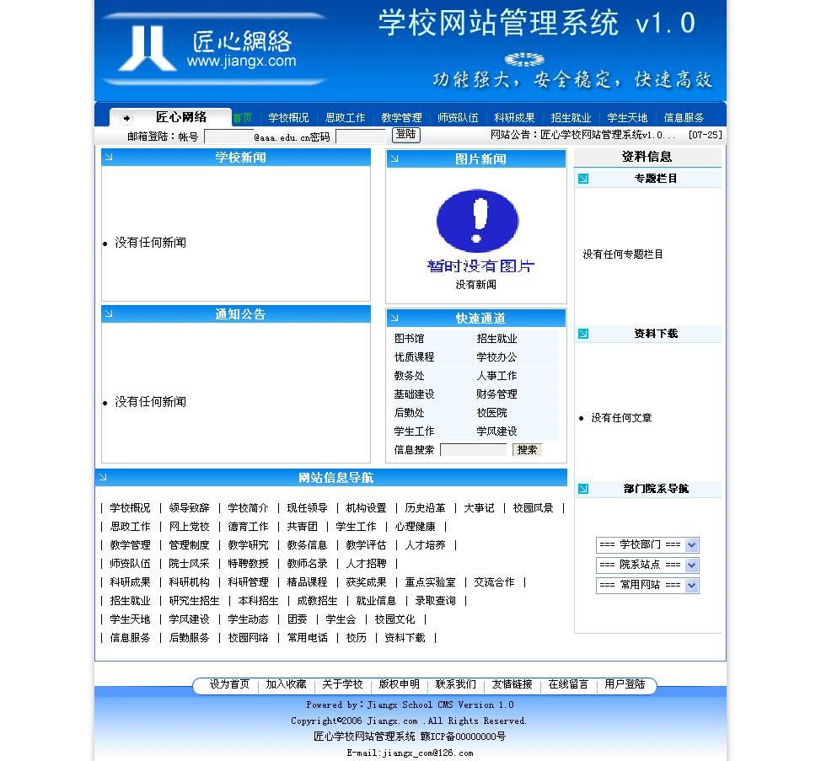Click 用户登陆 in the footer bar
821x761 pixels.
point(625,684)
